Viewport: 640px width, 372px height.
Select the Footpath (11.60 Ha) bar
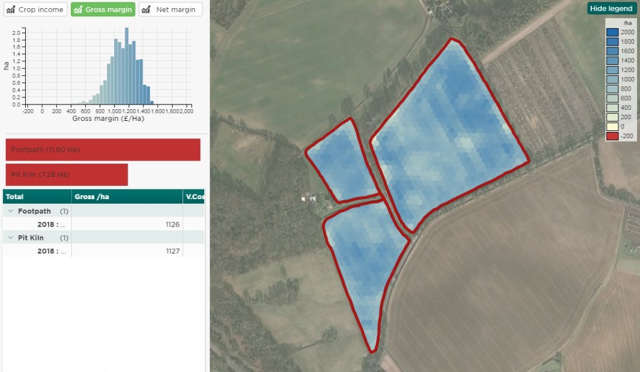point(103,150)
